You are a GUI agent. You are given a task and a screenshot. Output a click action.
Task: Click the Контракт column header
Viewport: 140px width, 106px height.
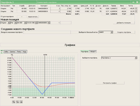(44, 6)
